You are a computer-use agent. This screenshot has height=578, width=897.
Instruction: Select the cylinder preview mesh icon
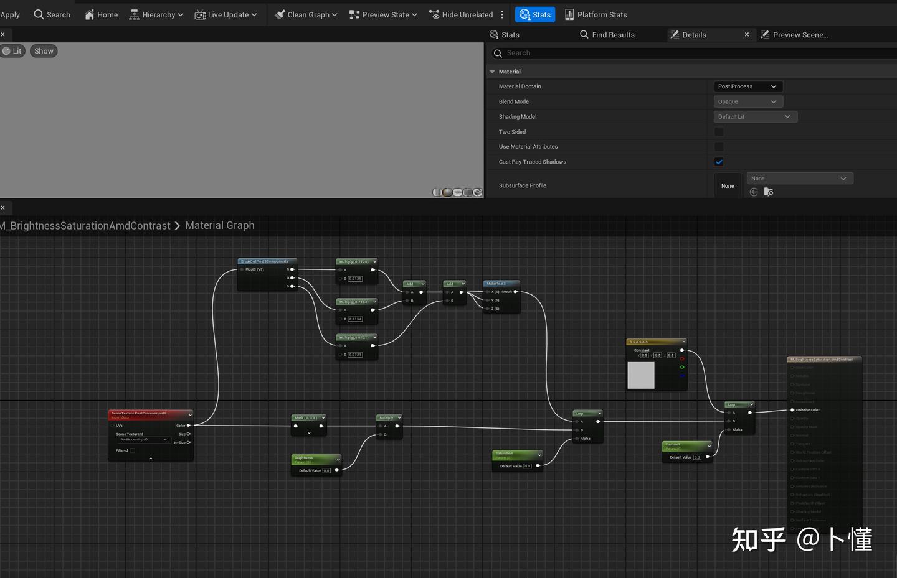coord(437,192)
